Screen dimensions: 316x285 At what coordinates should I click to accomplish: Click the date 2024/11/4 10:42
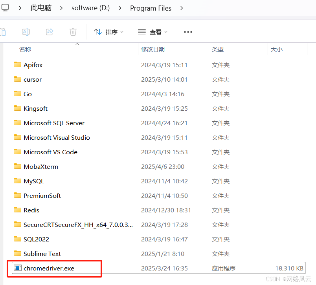pyautogui.click(x=164, y=181)
